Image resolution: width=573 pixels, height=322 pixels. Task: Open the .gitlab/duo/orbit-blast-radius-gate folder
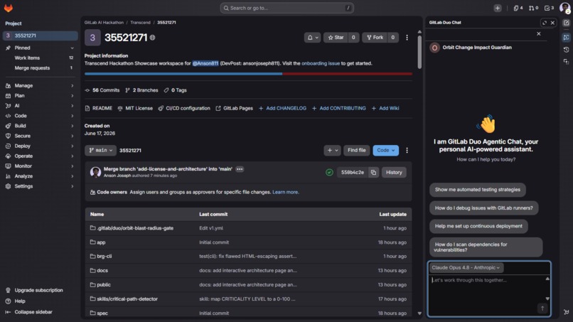pyautogui.click(x=135, y=228)
